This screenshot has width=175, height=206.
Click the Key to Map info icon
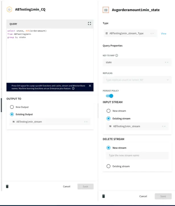tap(117, 56)
